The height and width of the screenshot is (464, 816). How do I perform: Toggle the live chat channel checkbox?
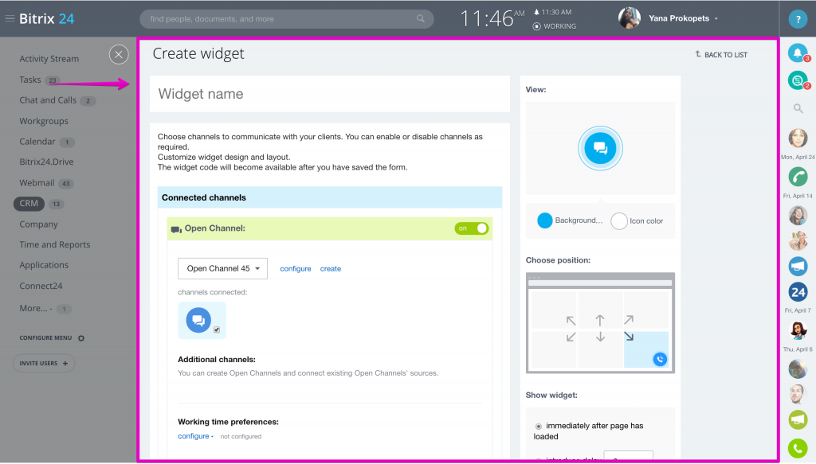pos(217,329)
